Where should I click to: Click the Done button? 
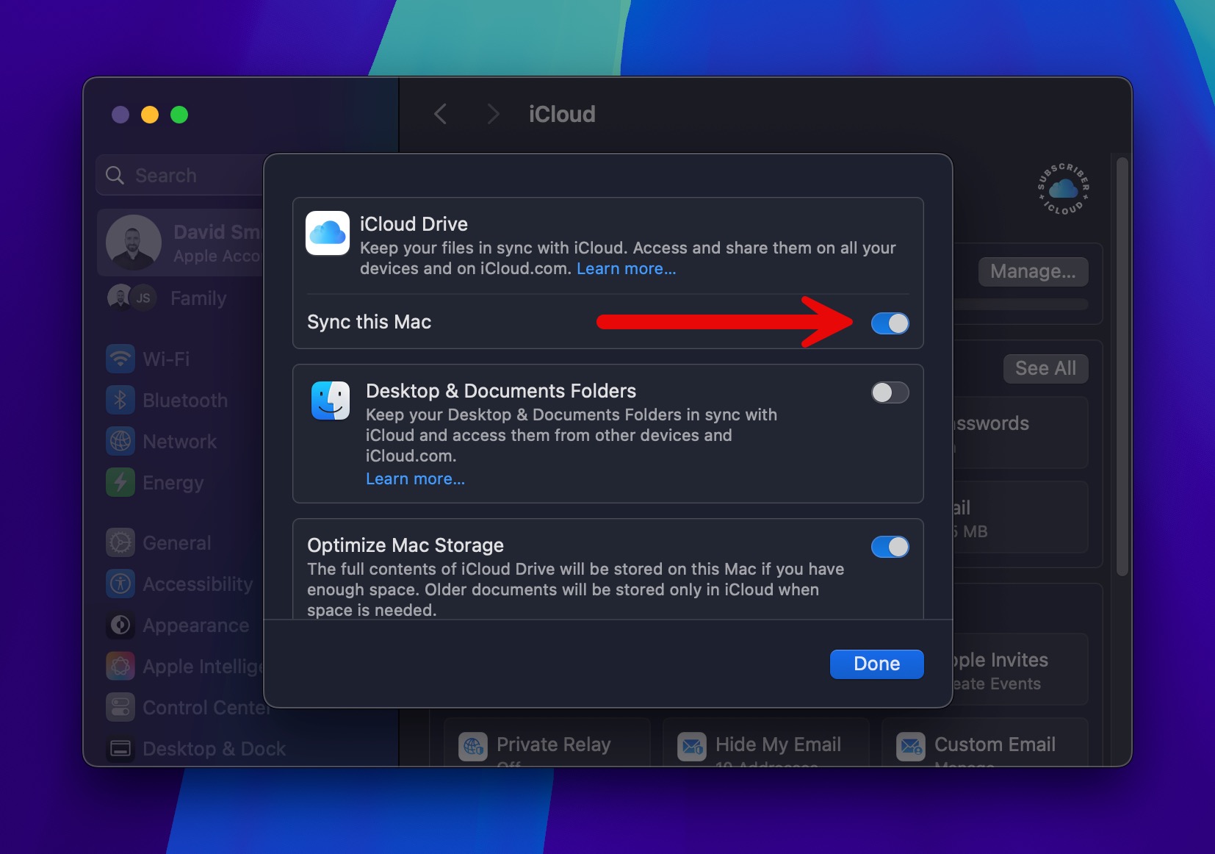click(x=876, y=664)
